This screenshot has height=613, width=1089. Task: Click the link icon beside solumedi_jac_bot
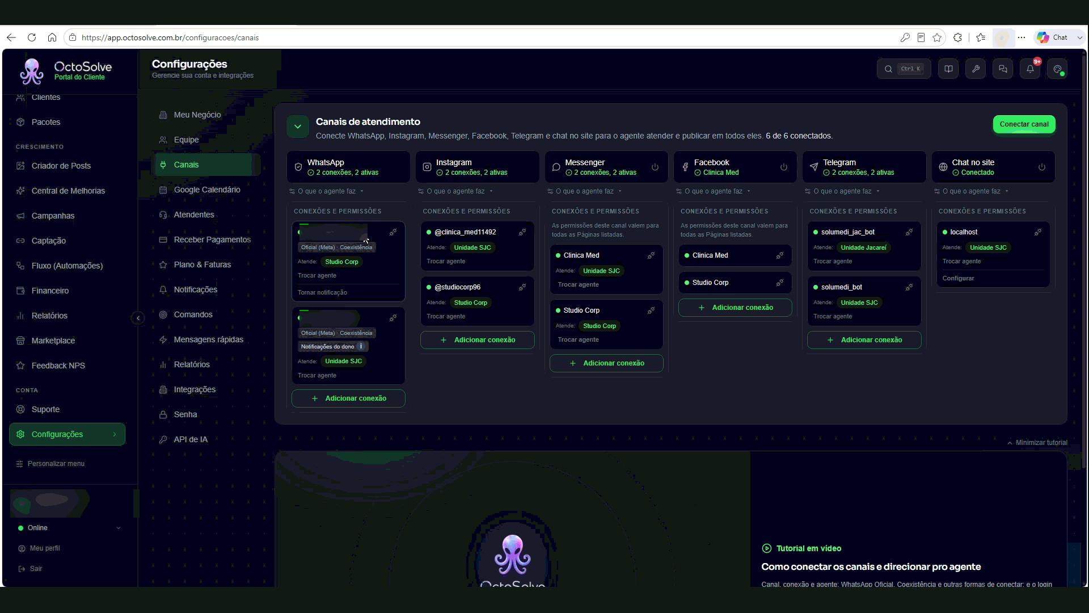tap(909, 232)
